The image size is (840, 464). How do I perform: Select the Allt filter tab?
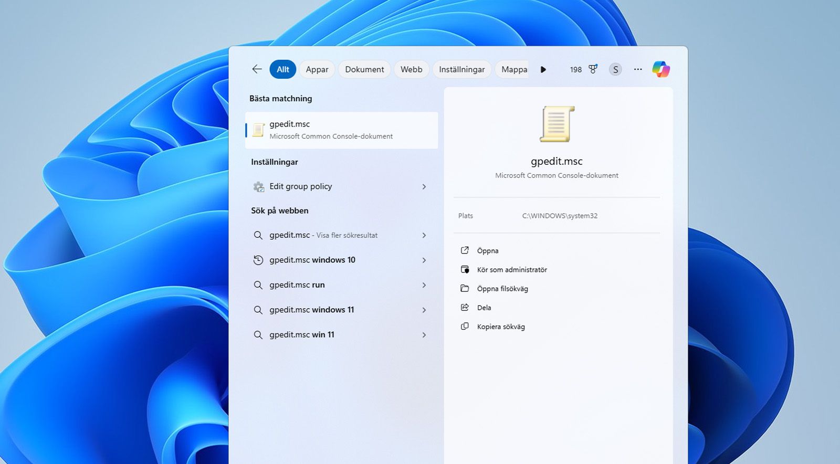tap(283, 69)
